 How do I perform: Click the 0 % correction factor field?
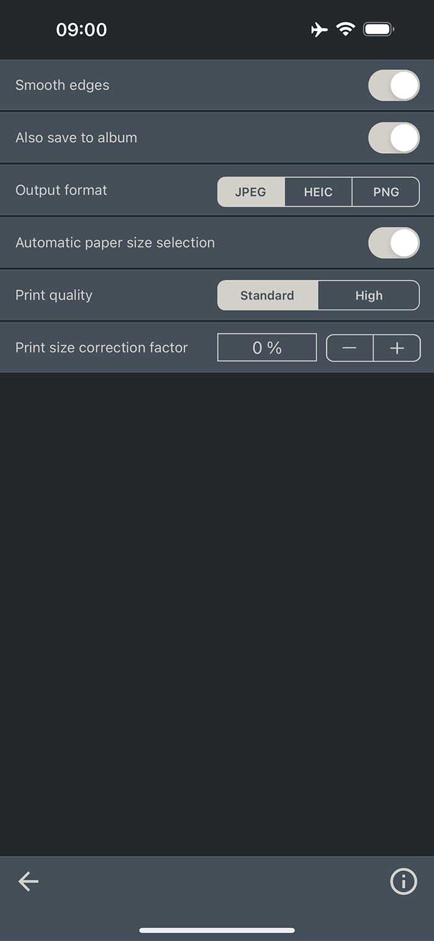[267, 347]
